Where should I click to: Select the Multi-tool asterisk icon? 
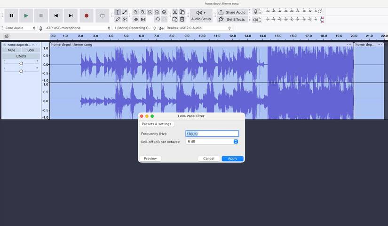[x=125, y=19]
